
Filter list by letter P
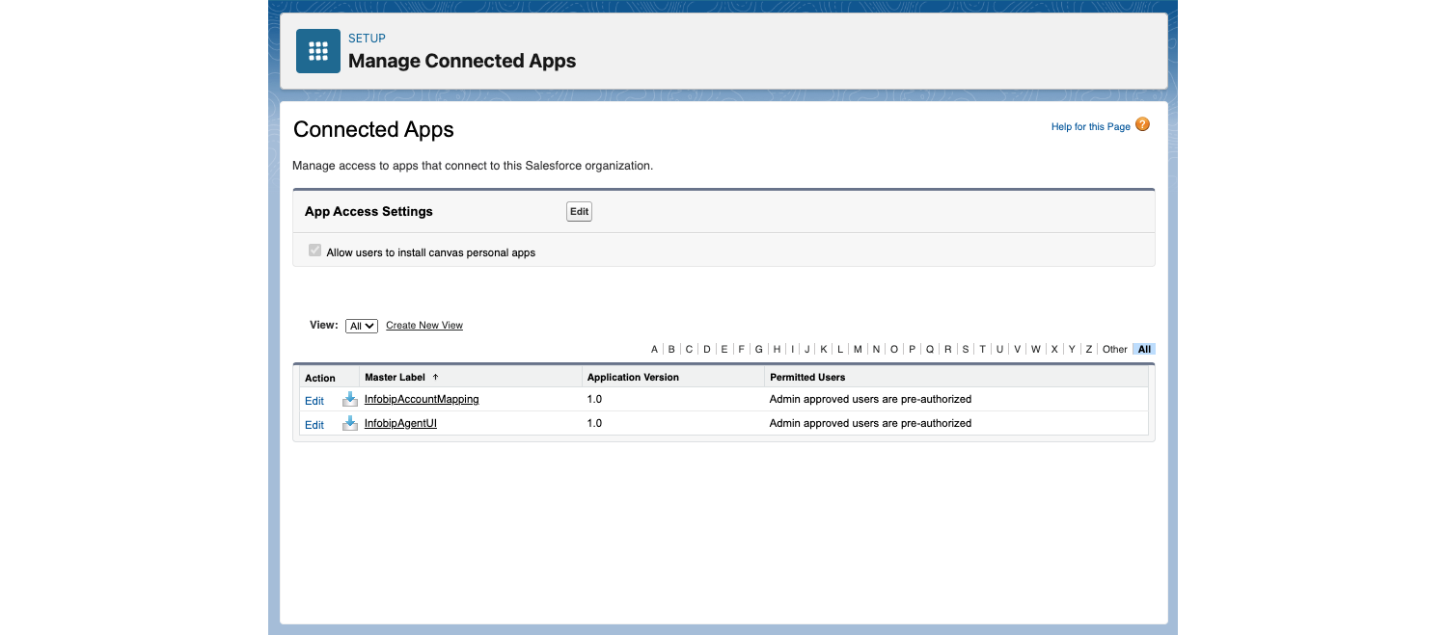click(x=912, y=350)
